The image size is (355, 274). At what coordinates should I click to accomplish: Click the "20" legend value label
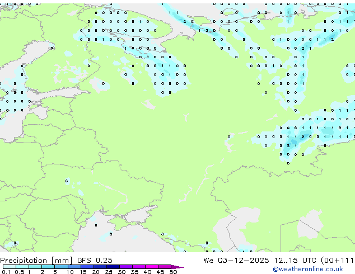tap(96, 272)
